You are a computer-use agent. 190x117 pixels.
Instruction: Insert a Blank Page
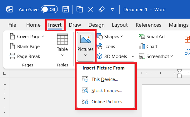click(x=25, y=47)
